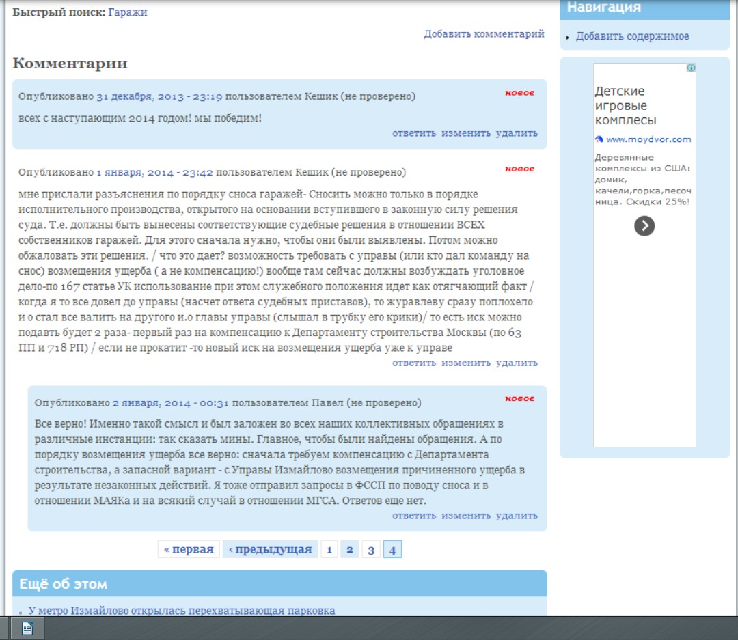Click the small logo beside www.moydvor.com
This screenshot has height=640, width=738.
pyautogui.click(x=599, y=139)
